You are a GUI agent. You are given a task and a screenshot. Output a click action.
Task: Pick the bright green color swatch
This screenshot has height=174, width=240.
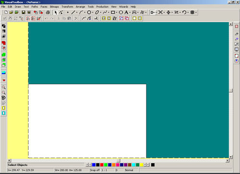click(x=106, y=165)
